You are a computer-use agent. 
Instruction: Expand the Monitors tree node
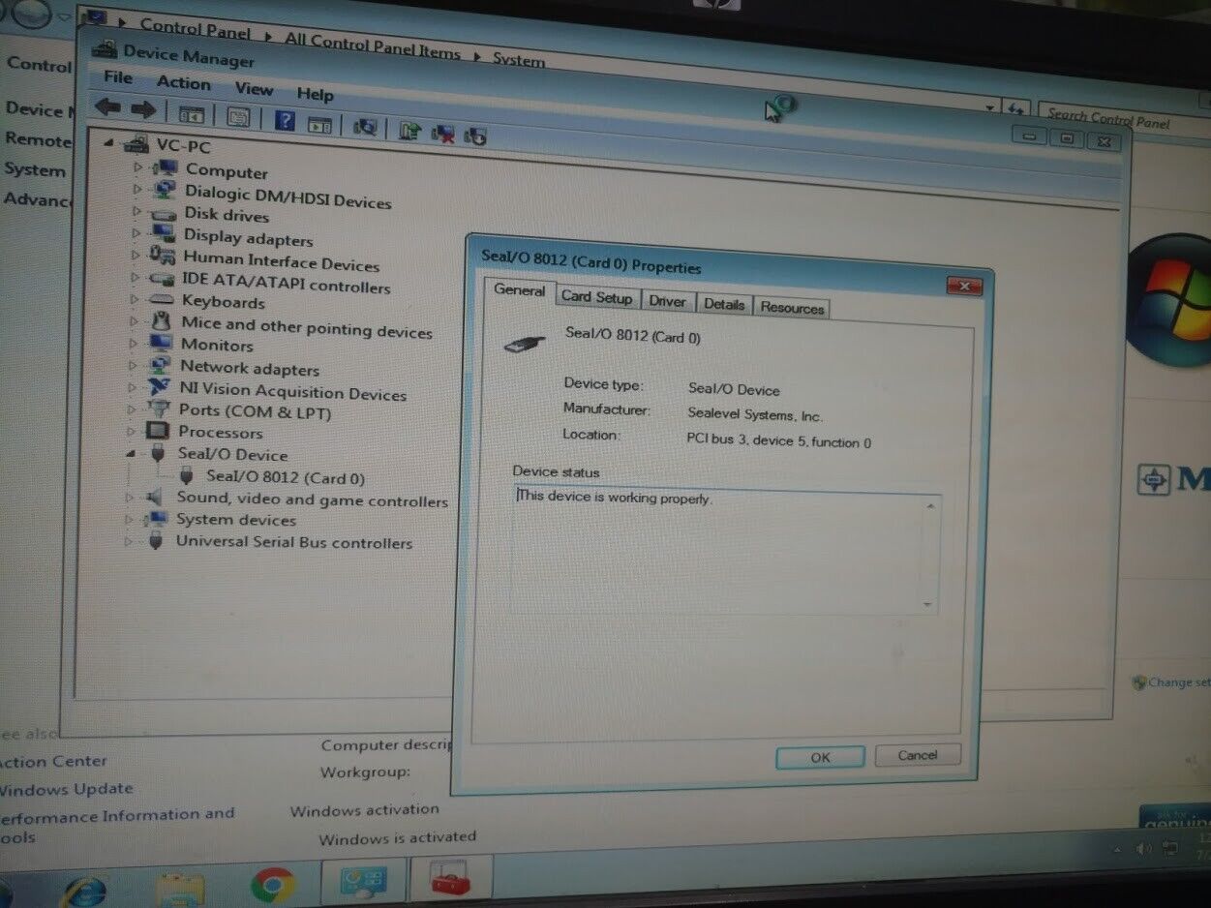(x=133, y=343)
